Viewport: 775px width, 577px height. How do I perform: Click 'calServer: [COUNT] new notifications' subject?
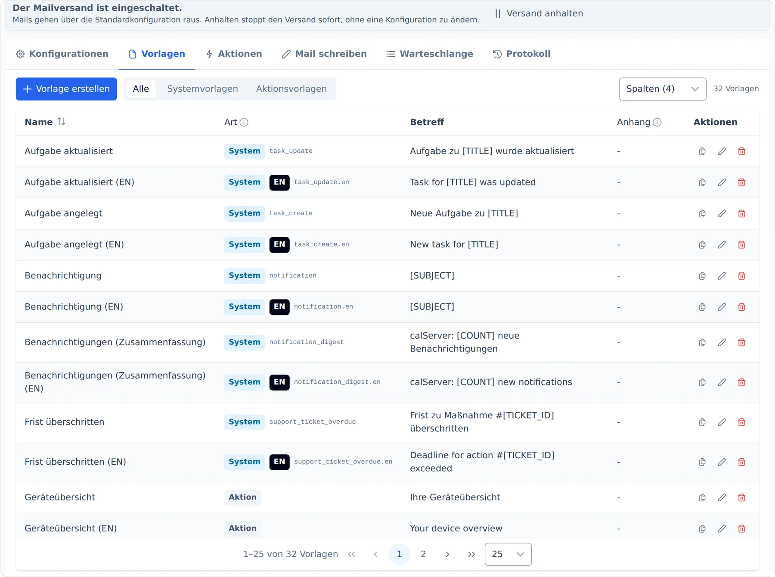(491, 382)
